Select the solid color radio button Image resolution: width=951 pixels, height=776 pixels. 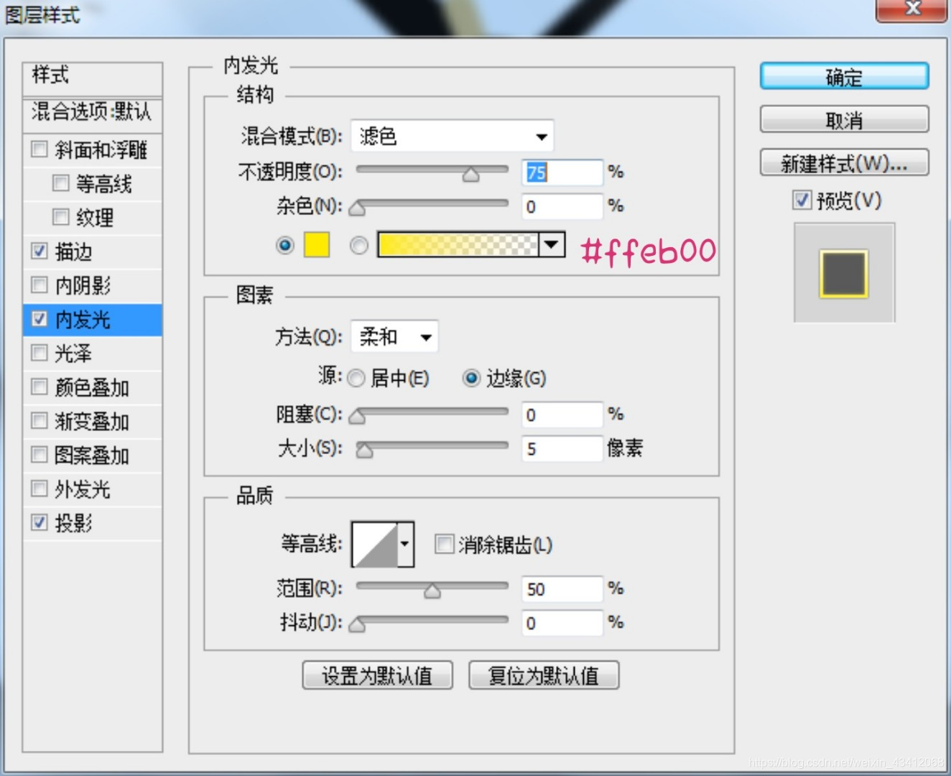tap(285, 245)
